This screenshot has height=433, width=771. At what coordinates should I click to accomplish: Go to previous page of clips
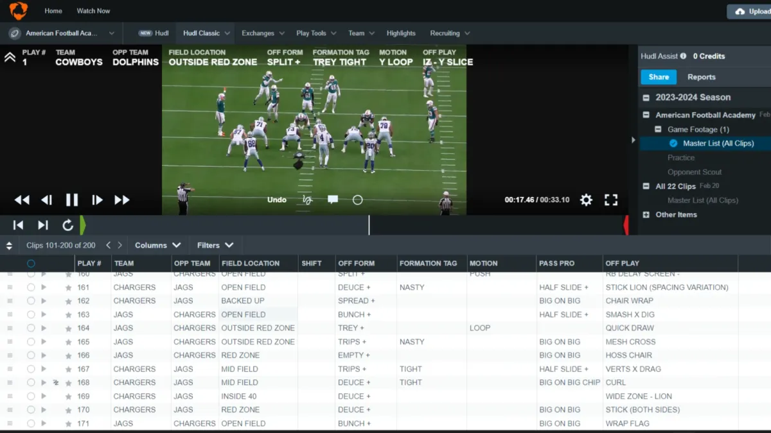[x=108, y=245]
